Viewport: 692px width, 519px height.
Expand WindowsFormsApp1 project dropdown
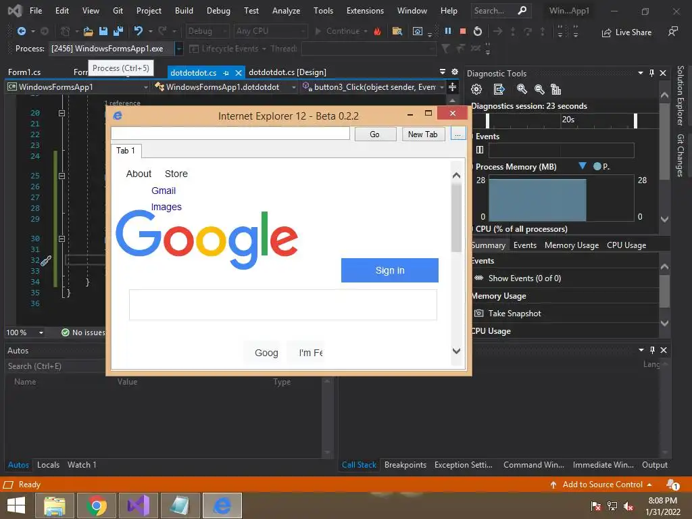146,87
